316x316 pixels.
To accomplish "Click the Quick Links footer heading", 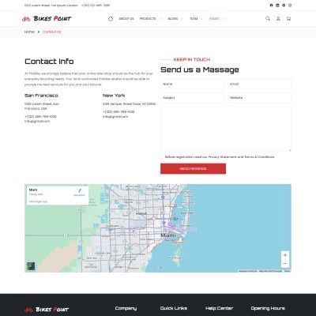I will 174,308.
